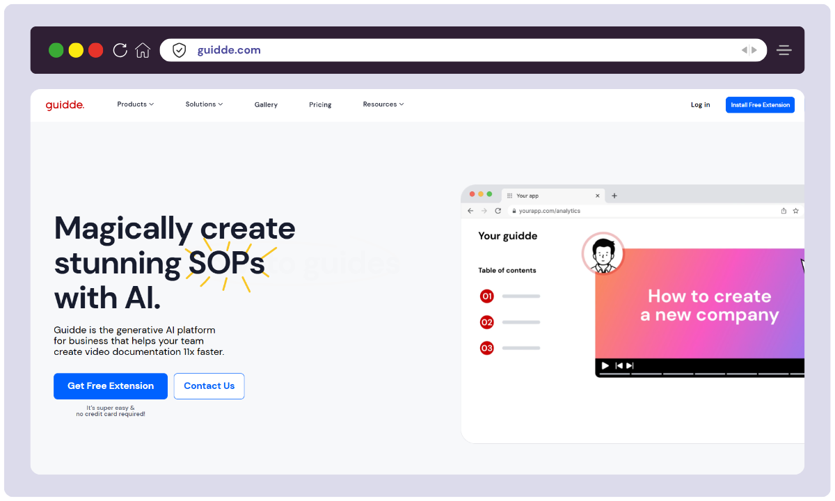This screenshot has height=501, width=835.
Task: Select step 01 in table of contents
Action: 487,296
